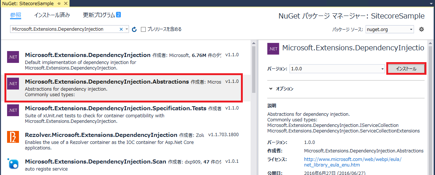Clear the search text with X icon
Screen dimensions: 435x175
(121, 29)
